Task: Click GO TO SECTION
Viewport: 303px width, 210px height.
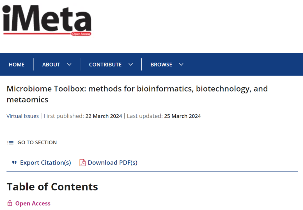Action: [x=37, y=143]
